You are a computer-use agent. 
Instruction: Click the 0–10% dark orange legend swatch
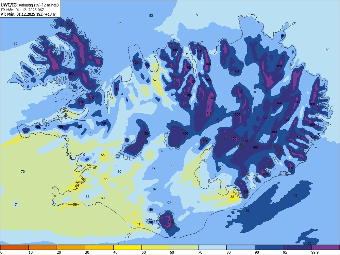pyautogui.click(x=14, y=248)
